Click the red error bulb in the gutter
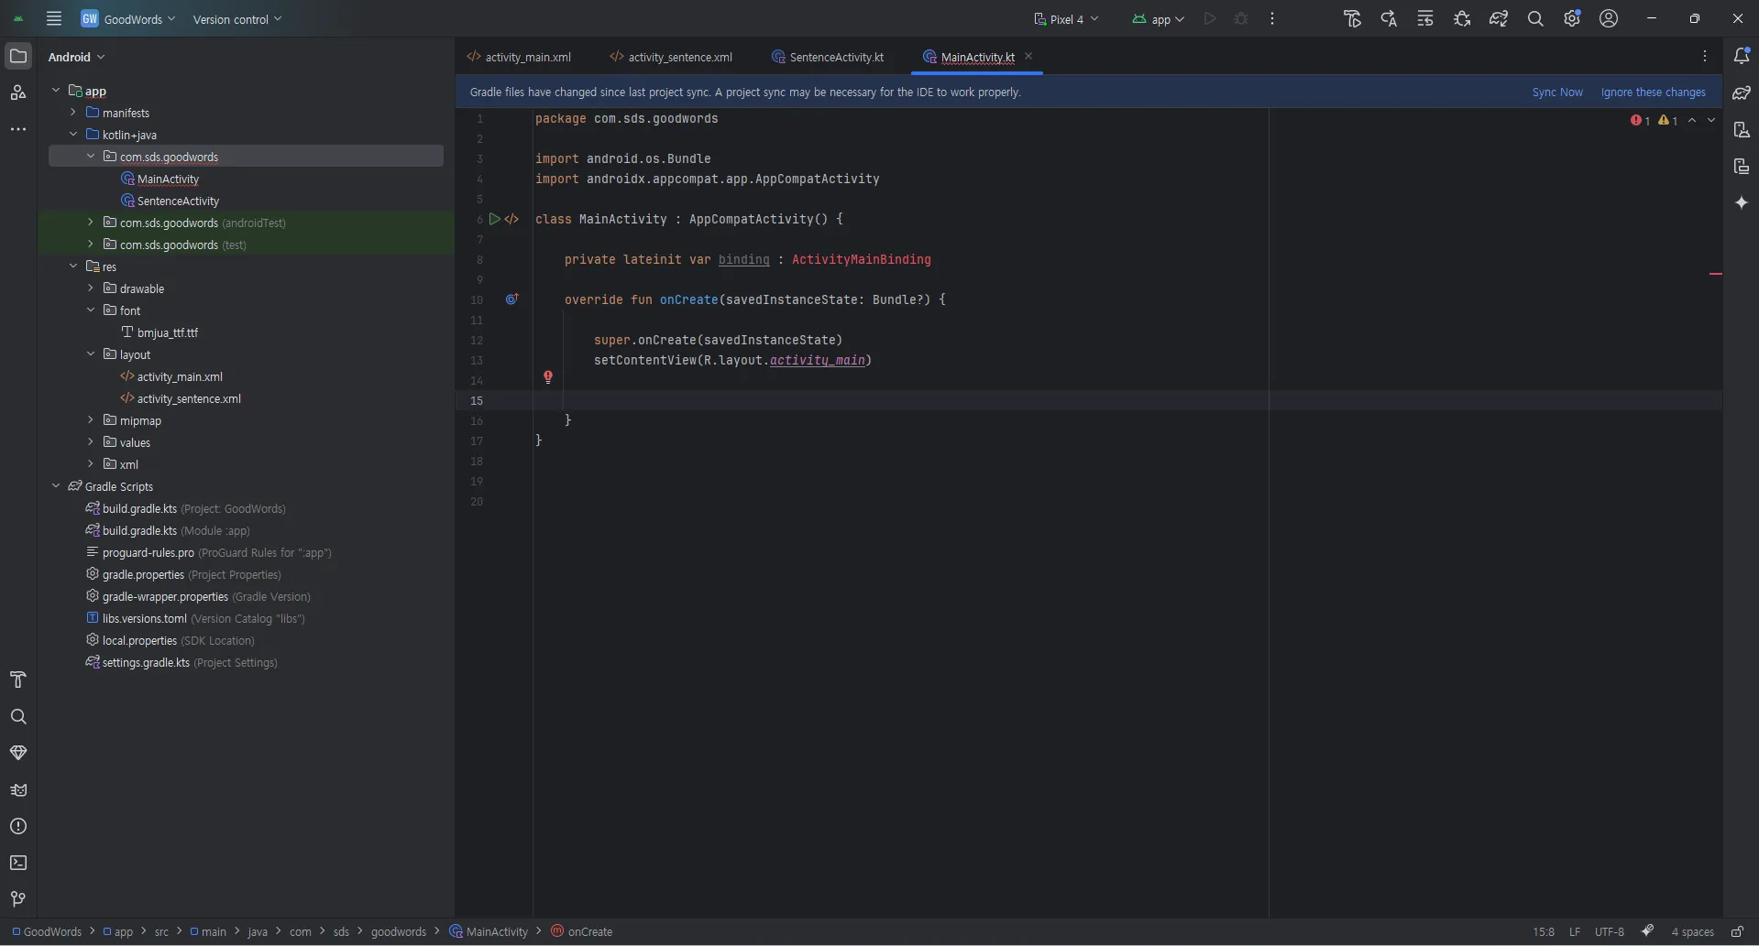Viewport: 1759px width, 946px height. tap(548, 376)
